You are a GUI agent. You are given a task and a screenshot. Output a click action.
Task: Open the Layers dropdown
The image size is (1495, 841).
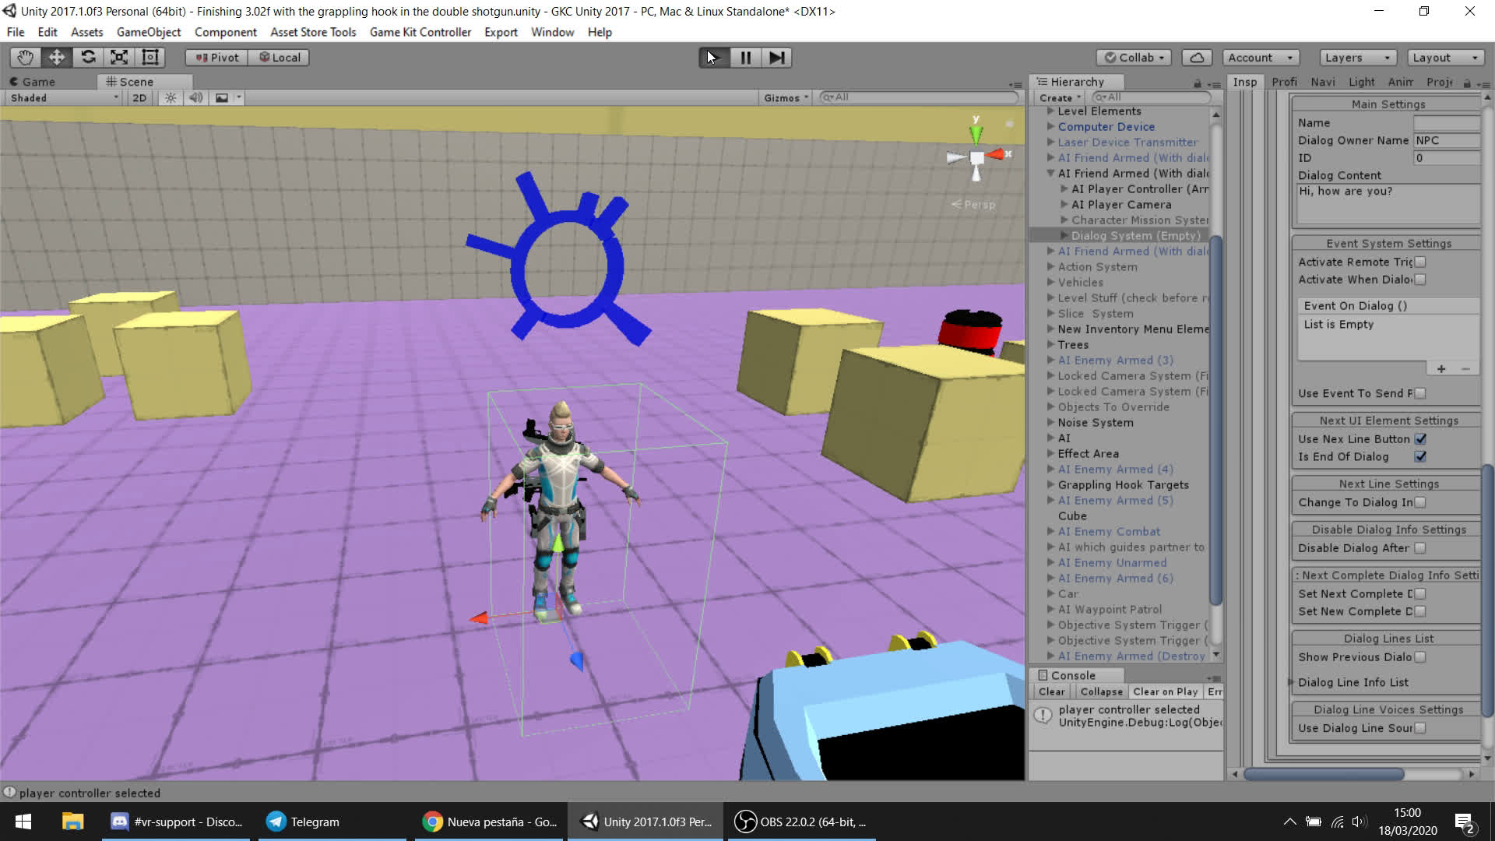(x=1357, y=58)
